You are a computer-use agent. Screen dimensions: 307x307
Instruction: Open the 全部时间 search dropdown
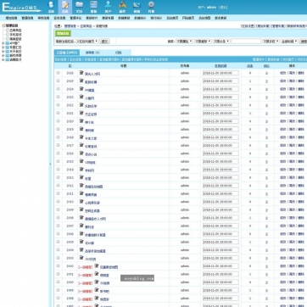(289, 42)
